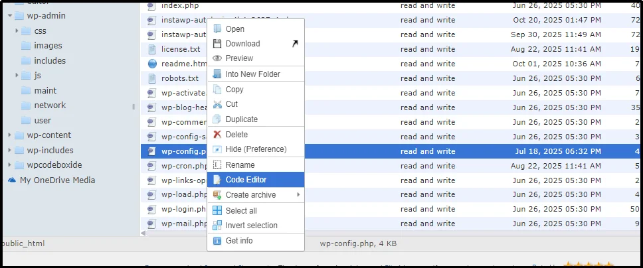Image resolution: width=643 pixels, height=268 pixels.
Task: Click the red X Delete icon
Action: (217, 135)
